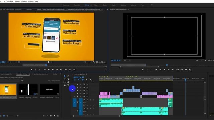Open the Sequence menu
Viewport: 214px width, 120px height.
[10, 1]
